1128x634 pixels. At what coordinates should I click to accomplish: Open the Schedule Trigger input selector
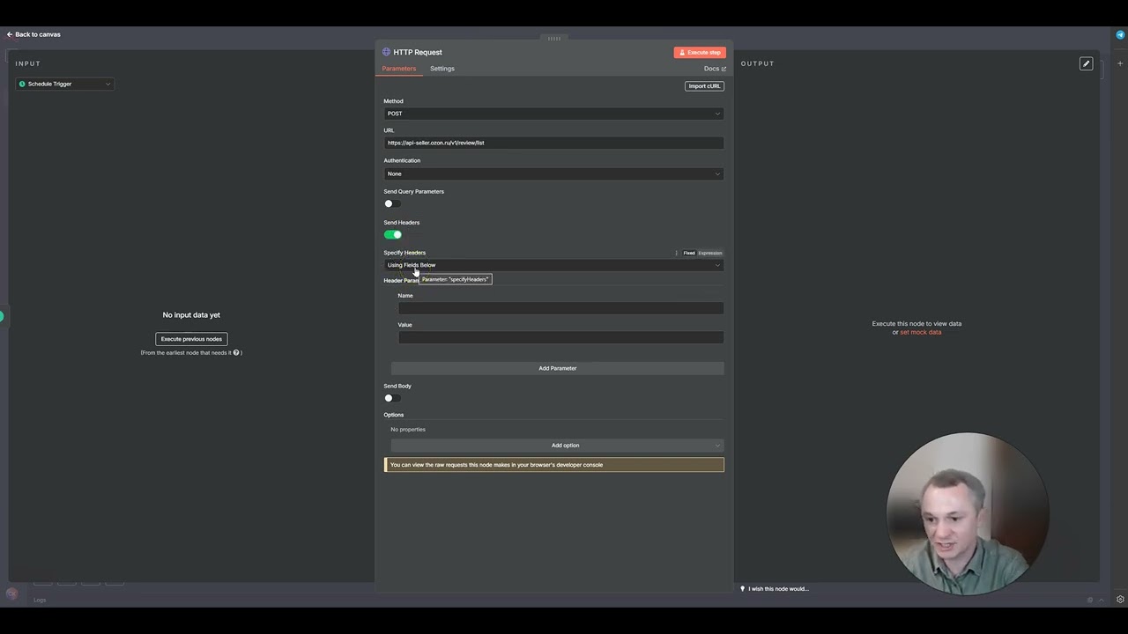64,84
